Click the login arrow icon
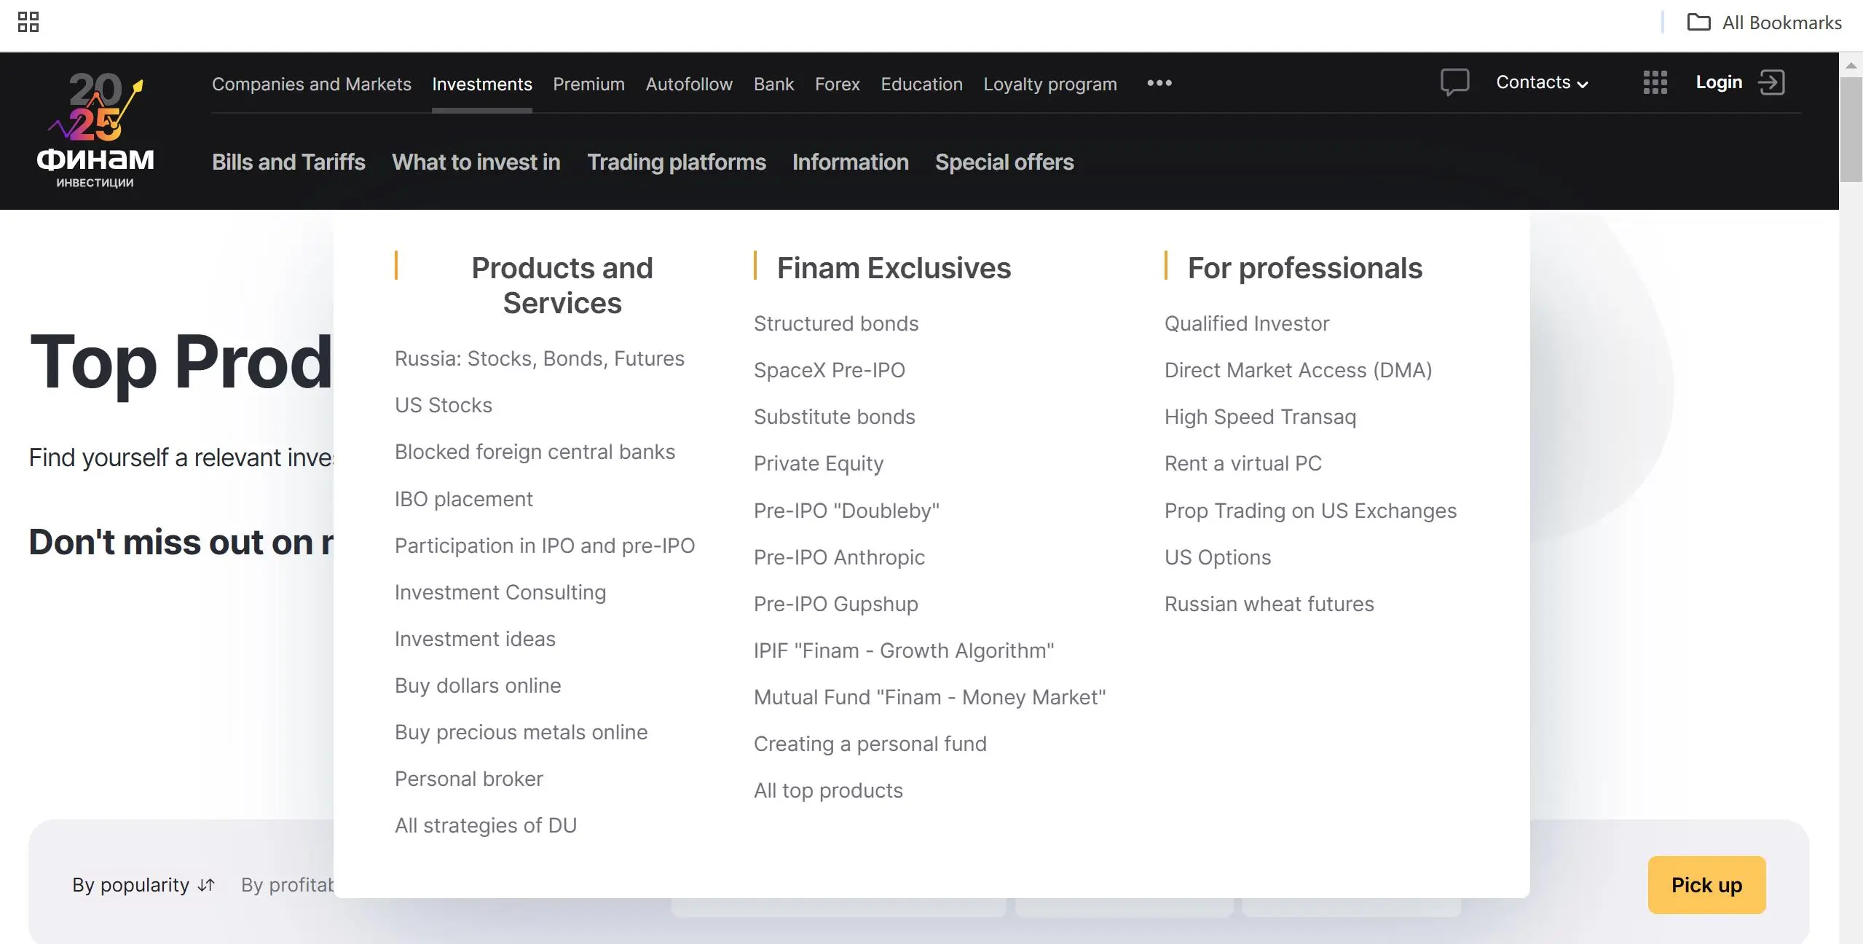The height and width of the screenshot is (944, 1863). (1772, 82)
